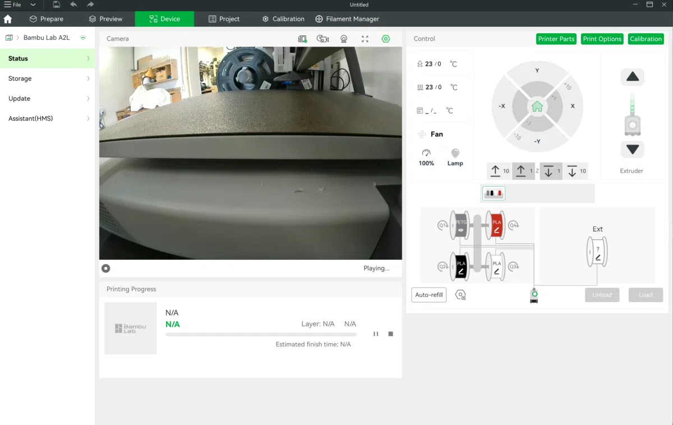673x425 pixels.
Task: Toggle the video recording camera icon
Action: coord(322,39)
